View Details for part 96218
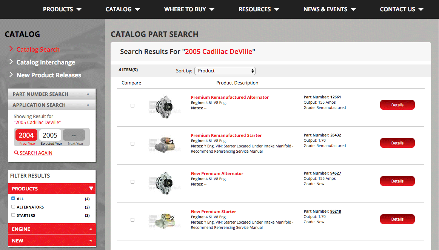This screenshot has width=439, height=250. point(397,219)
